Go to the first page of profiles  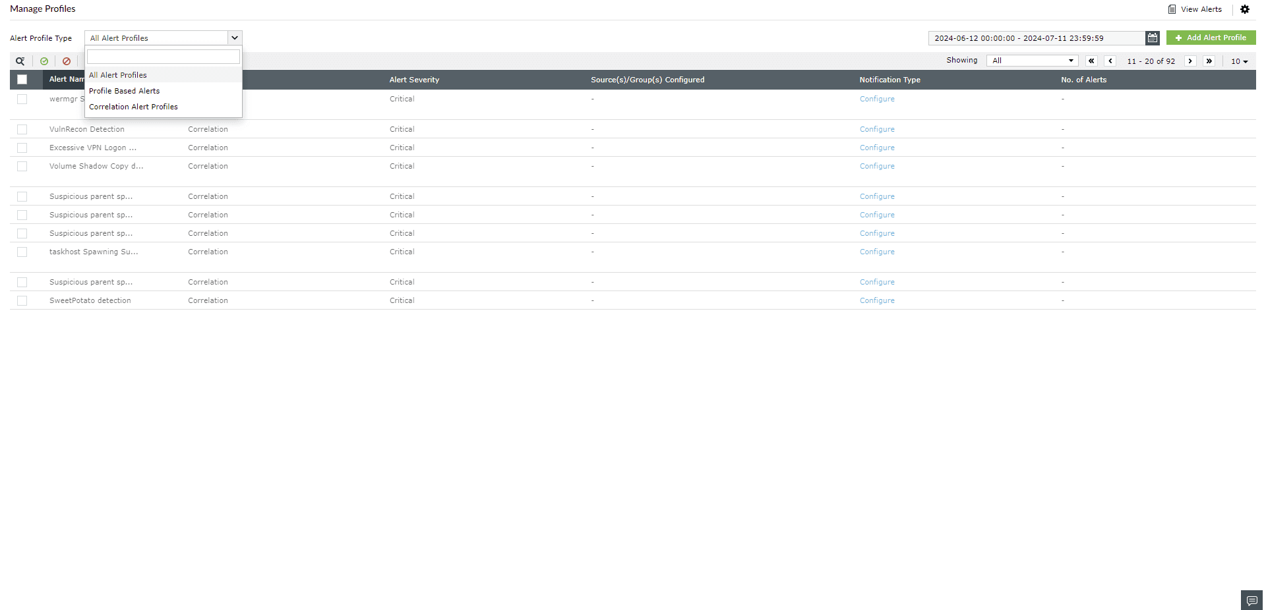(1091, 61)
